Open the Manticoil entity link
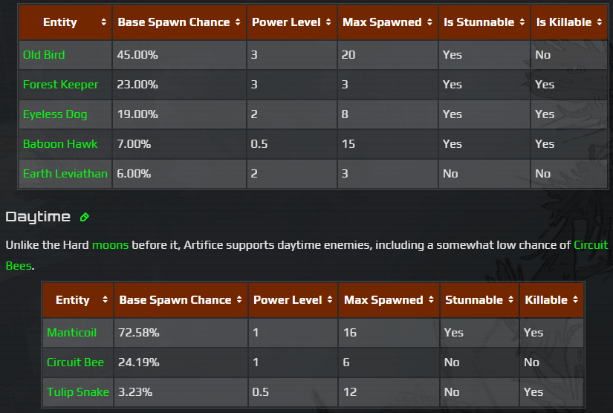The height and width of the screenshot is (413, 613). 72,333
